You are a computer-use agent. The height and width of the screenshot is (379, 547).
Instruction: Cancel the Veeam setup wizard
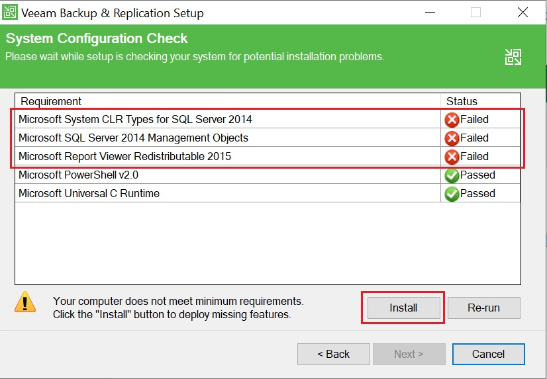(x=489, y=354)
